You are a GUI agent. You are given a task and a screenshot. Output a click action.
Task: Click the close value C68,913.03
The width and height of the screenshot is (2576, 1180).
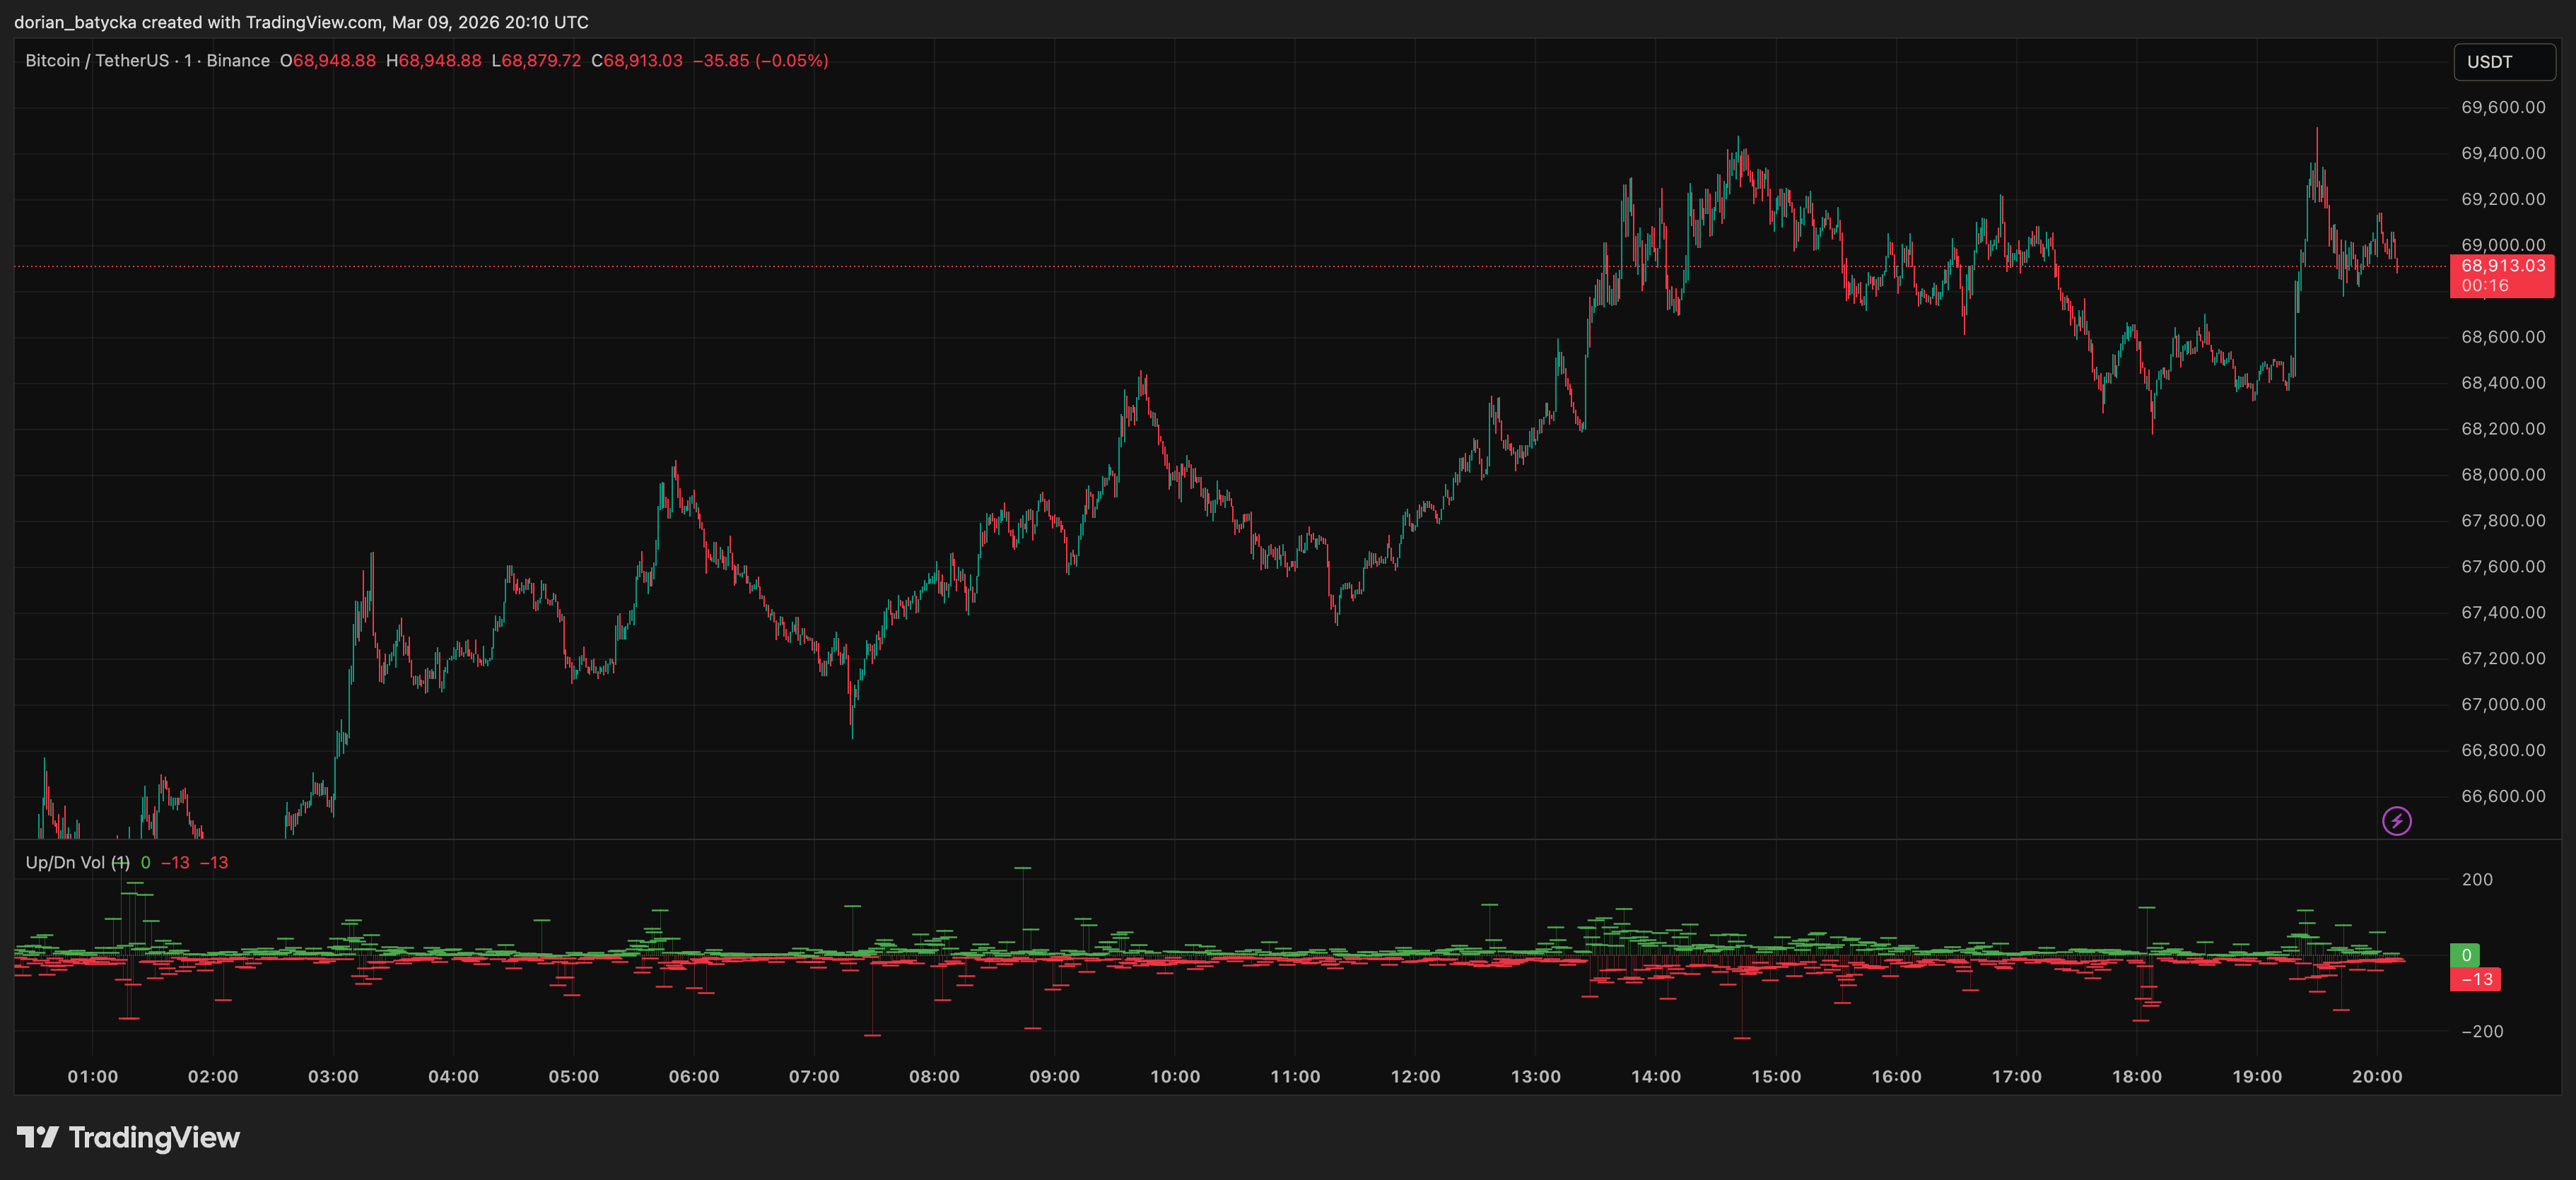(x=637, y=61)
